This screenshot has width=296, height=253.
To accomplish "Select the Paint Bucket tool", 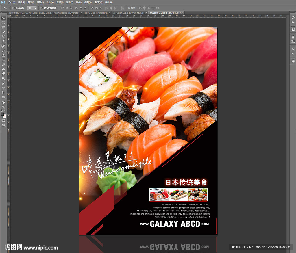I will tap(3, 69).
